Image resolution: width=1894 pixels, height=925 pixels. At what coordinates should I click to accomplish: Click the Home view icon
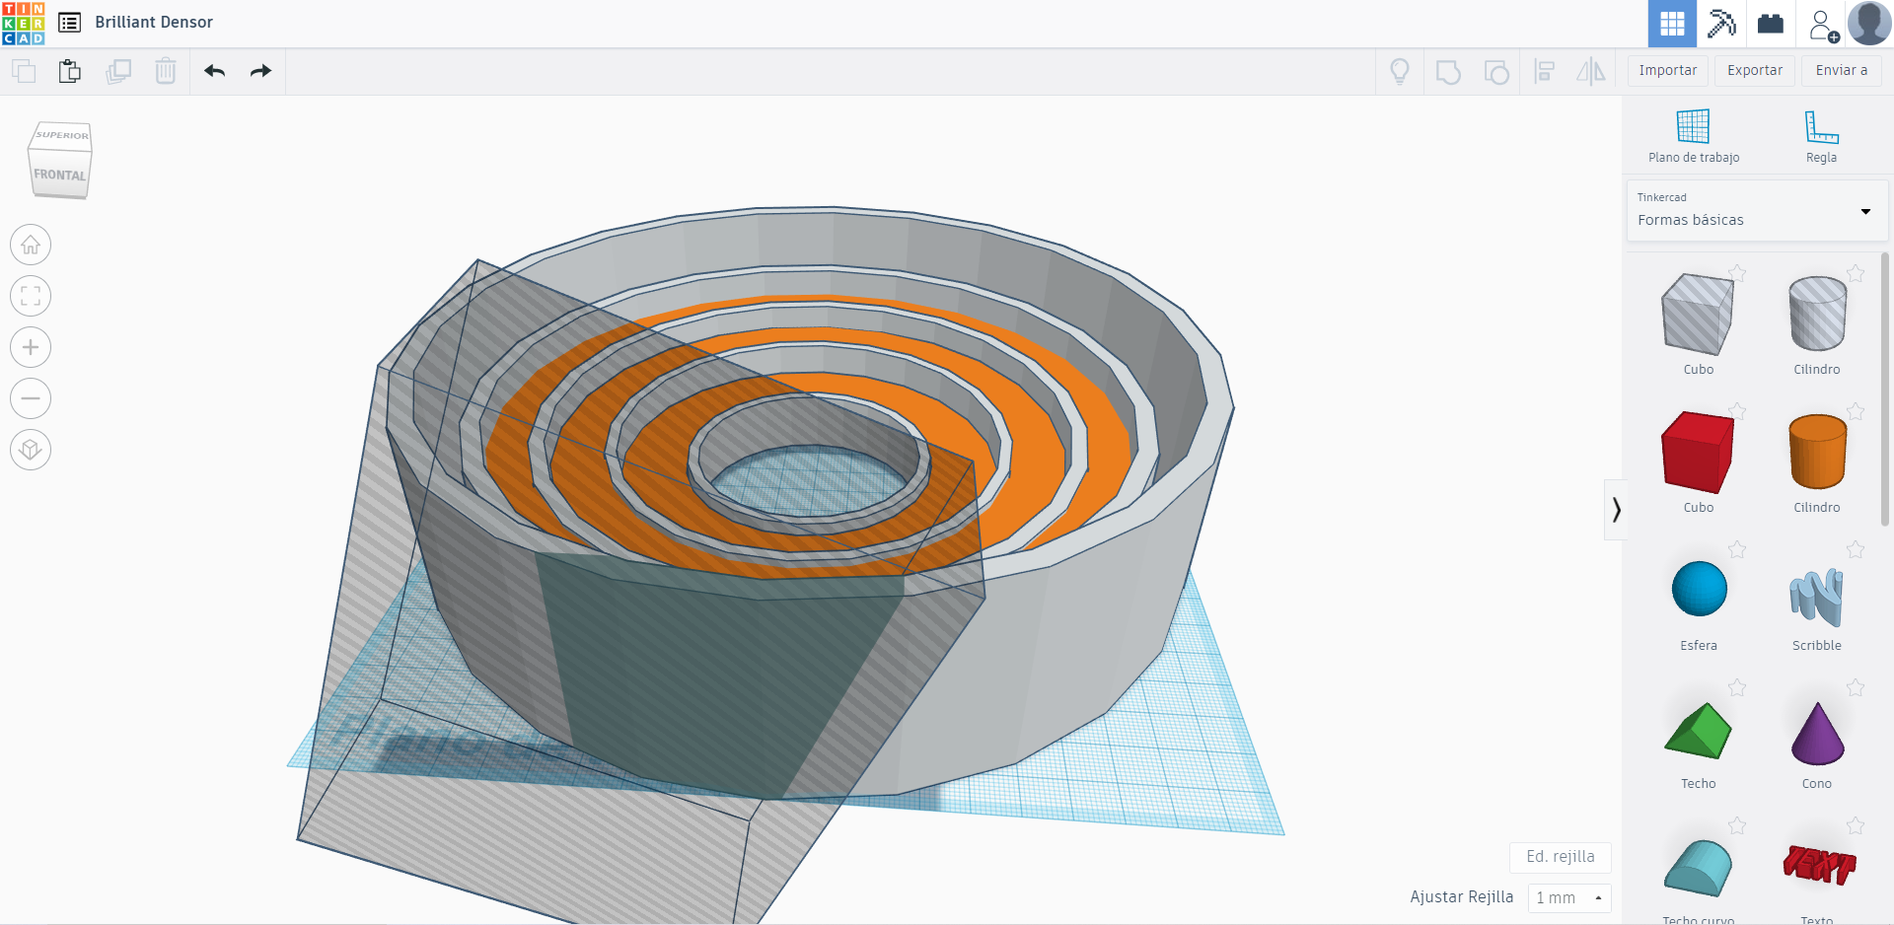[31, 245]
